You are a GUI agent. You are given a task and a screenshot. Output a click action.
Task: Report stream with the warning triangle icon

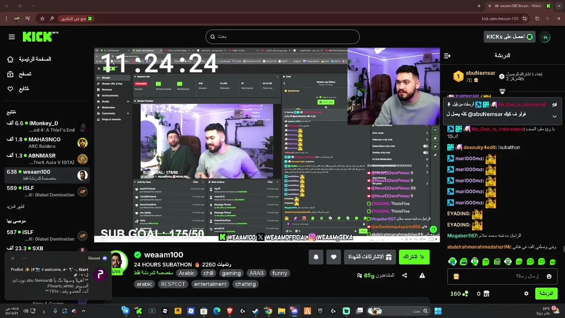pyautogui.click(x=422, y=276)
